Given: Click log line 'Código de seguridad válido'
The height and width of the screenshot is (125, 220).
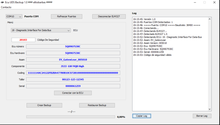Looking at the screenshot, I should (152, 55).
